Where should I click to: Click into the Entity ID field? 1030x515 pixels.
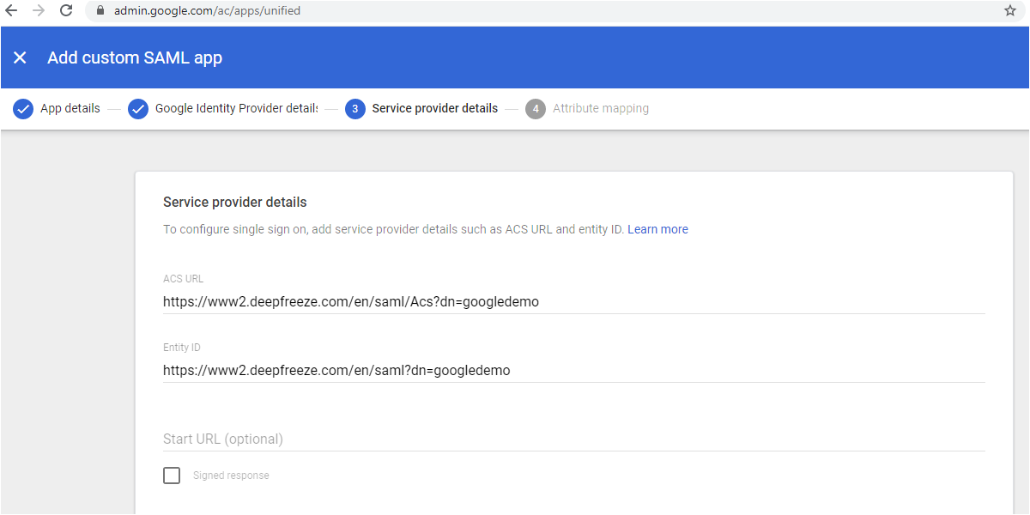pyautogui.click(x=574, y=371)
